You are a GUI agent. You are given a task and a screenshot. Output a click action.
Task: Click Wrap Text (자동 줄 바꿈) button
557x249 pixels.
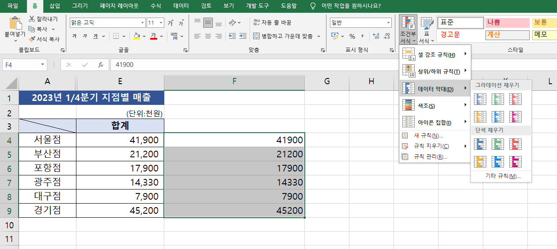tap(272, 22)
